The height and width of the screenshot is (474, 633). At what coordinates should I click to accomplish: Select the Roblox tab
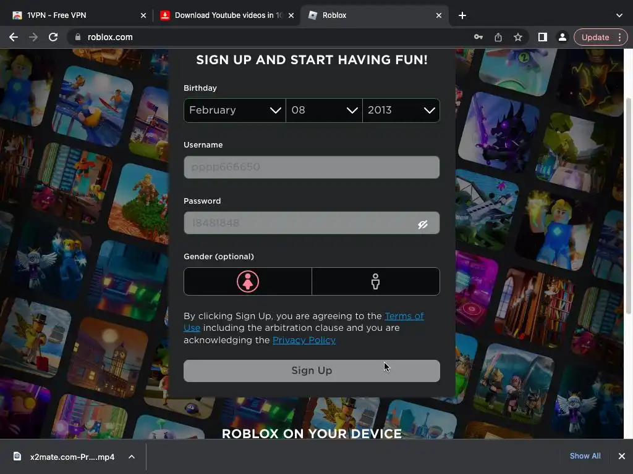click(373, 15)
